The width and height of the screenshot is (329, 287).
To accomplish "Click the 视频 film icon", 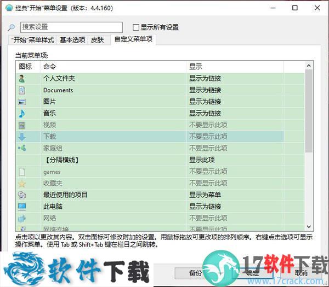I will click(22, 125).
